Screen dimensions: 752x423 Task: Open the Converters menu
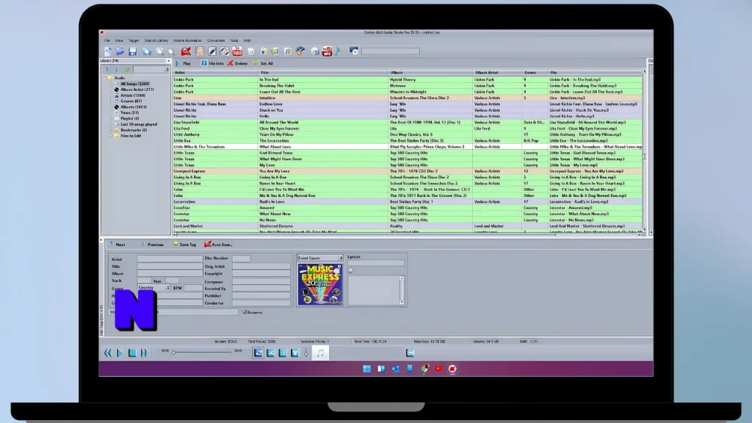coord(216,41)
